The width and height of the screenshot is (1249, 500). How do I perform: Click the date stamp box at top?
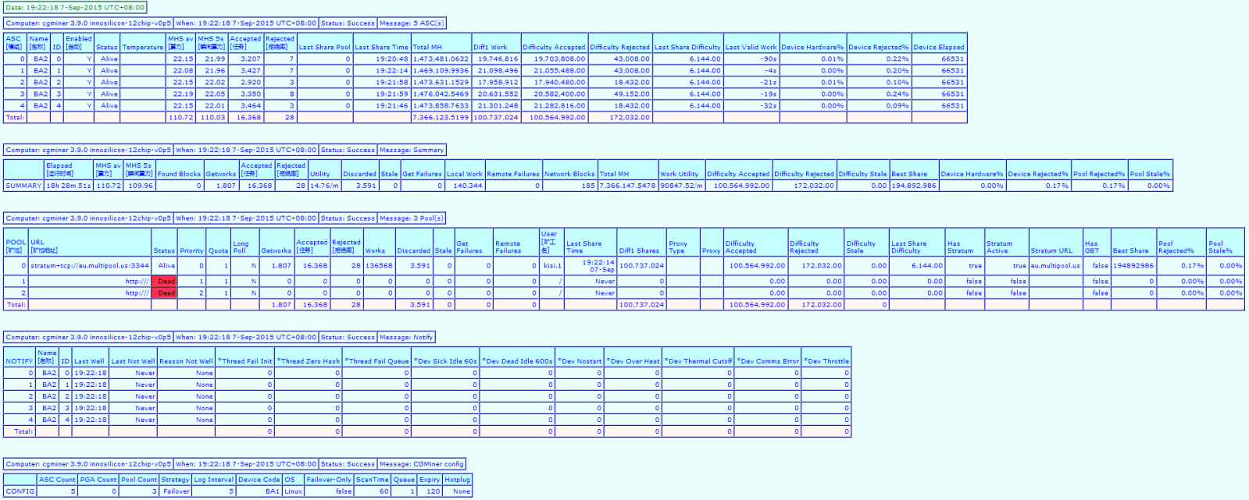(75, 8)
